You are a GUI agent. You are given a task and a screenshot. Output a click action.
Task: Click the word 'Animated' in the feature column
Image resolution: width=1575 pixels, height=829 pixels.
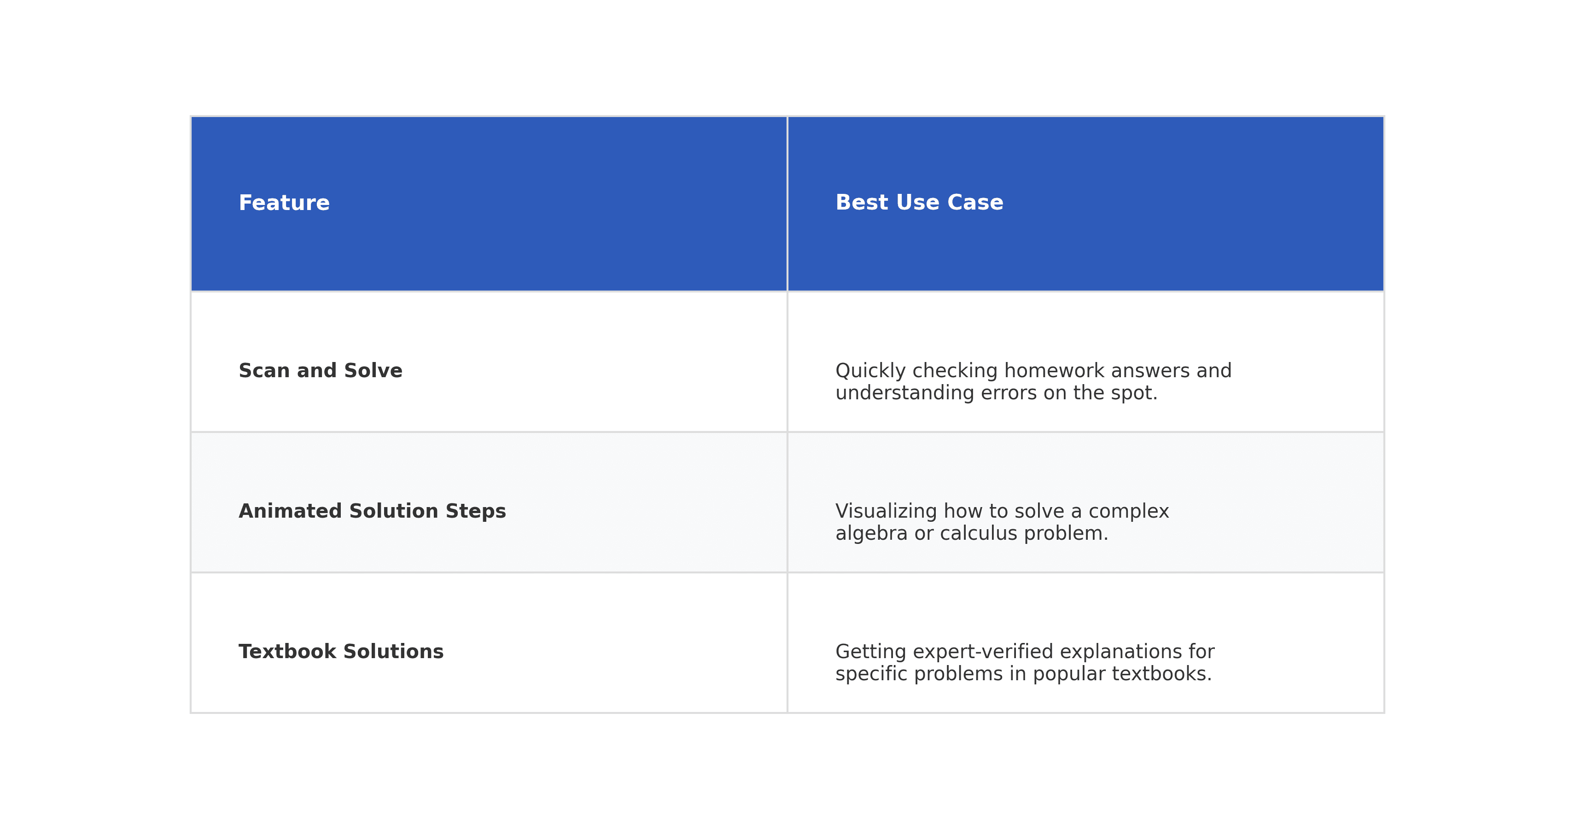(290, 511)
